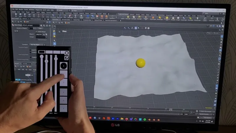Screen dimensions: 236x133
Task: Show hidden icons chevron in system tray
Action: (197, 121)
